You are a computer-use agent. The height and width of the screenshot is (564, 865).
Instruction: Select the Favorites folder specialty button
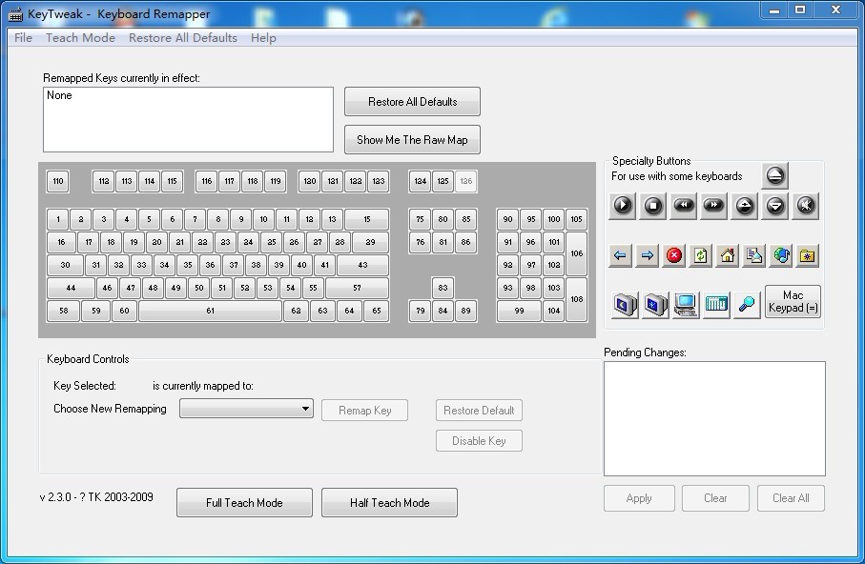[808, 255]
